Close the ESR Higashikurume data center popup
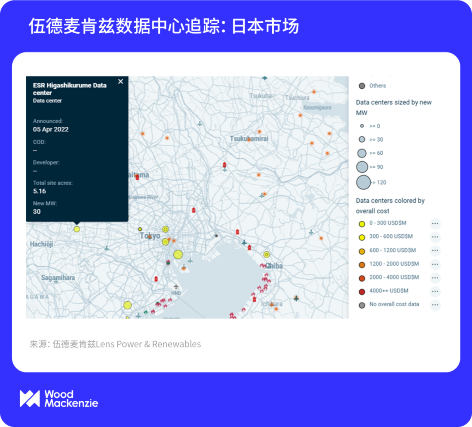This screenshot has width=472, height=427. tap(121, 81)
